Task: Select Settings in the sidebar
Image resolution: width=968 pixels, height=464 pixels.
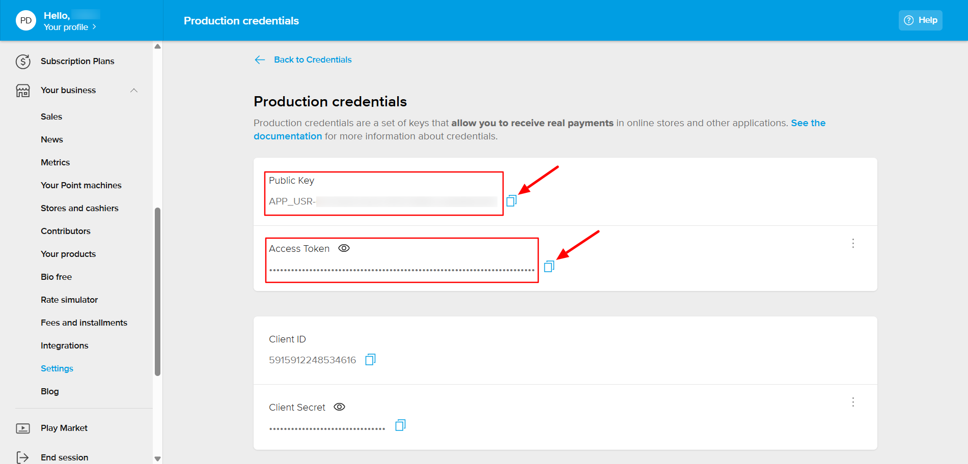Action: tap(57, 368)
